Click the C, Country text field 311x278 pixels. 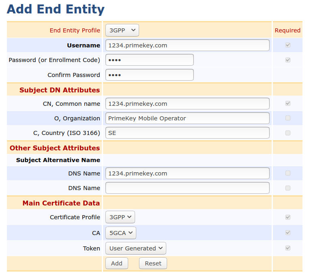pyautogui.click(x=187, y=133)
